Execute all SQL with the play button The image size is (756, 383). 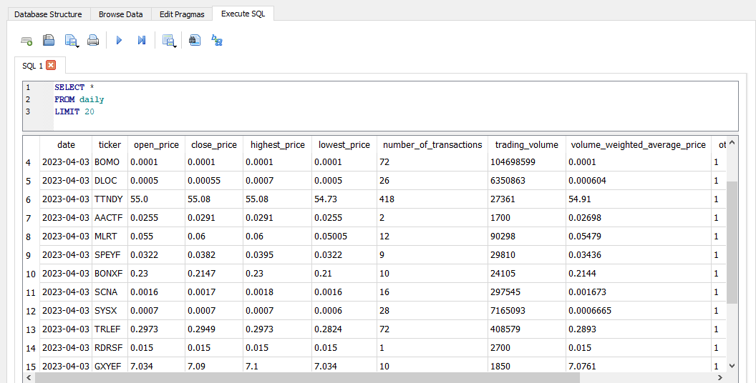tap(119, 41)
